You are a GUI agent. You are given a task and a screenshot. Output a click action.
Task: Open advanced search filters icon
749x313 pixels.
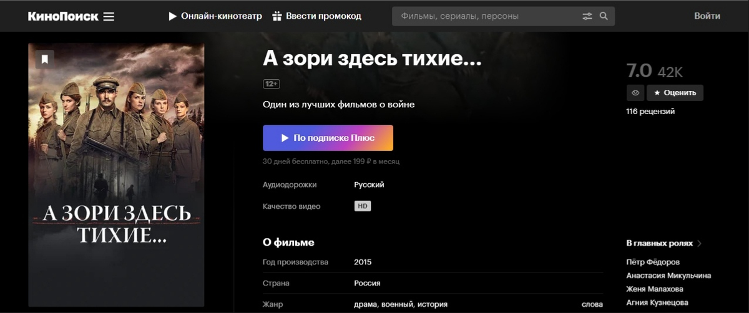(587, 16)
